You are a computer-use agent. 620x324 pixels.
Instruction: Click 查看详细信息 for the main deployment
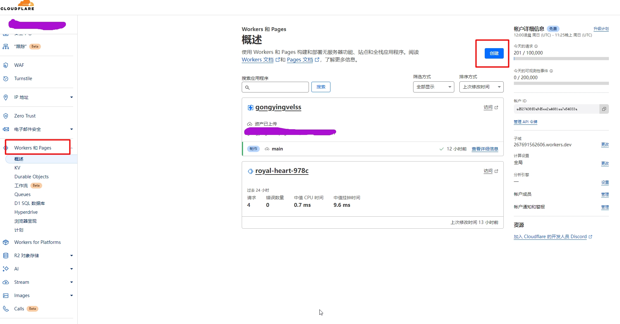coord(485,149)
